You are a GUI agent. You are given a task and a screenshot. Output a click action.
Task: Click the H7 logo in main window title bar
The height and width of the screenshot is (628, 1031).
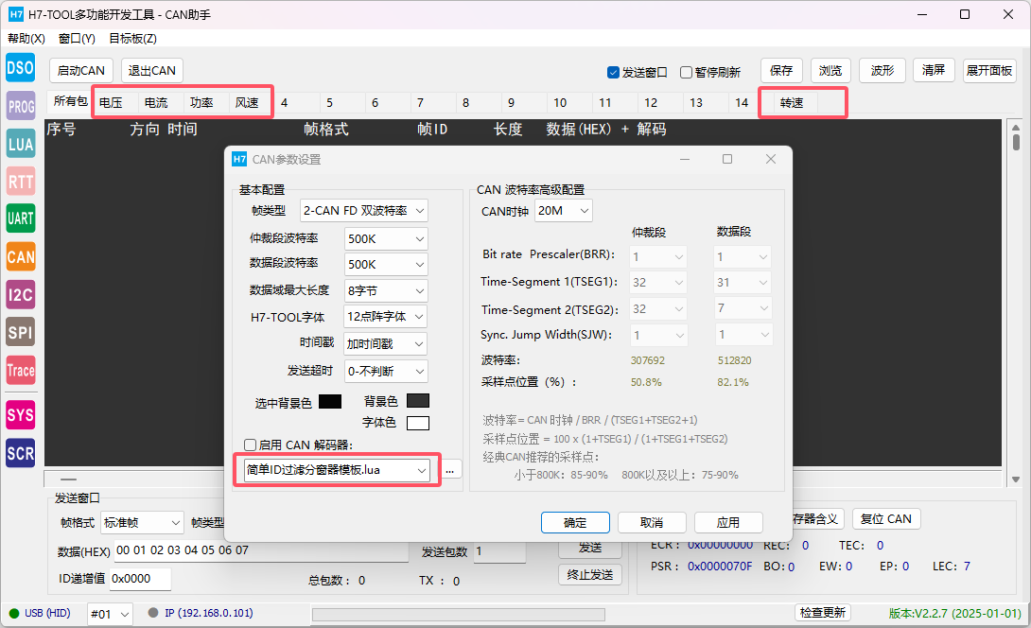pyautogui.click(x=16, y=14)
